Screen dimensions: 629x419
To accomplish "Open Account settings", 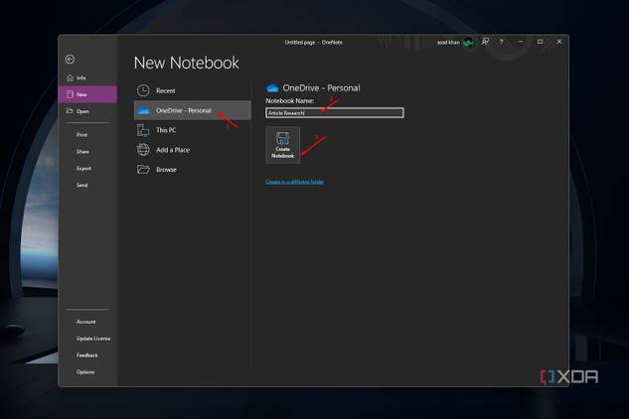I will pos(85,322).
